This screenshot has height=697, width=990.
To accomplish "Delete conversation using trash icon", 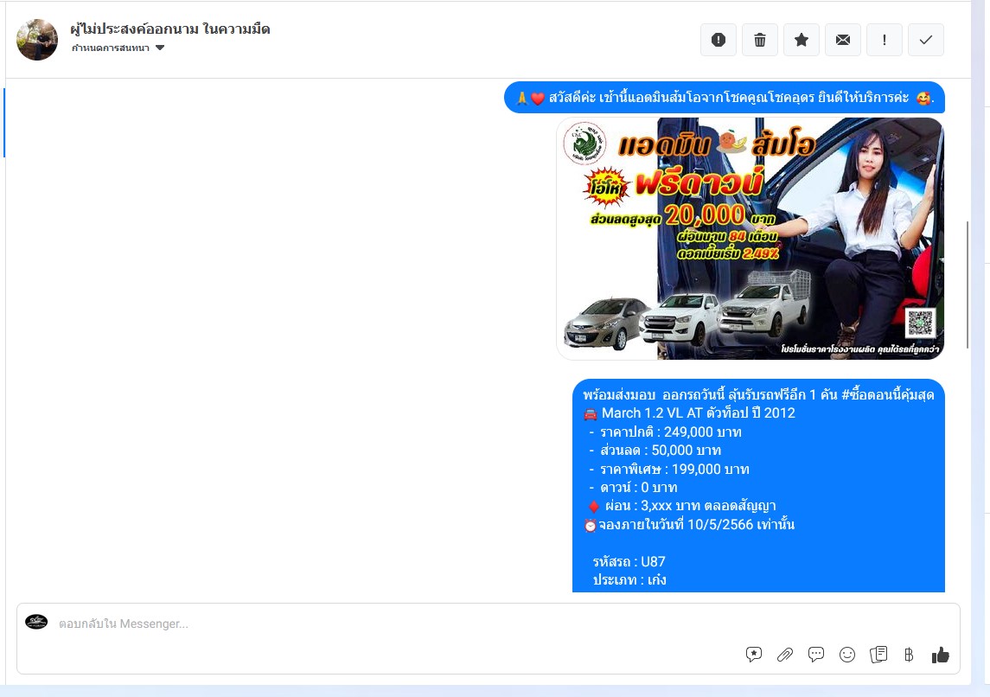I will (760, 40).
